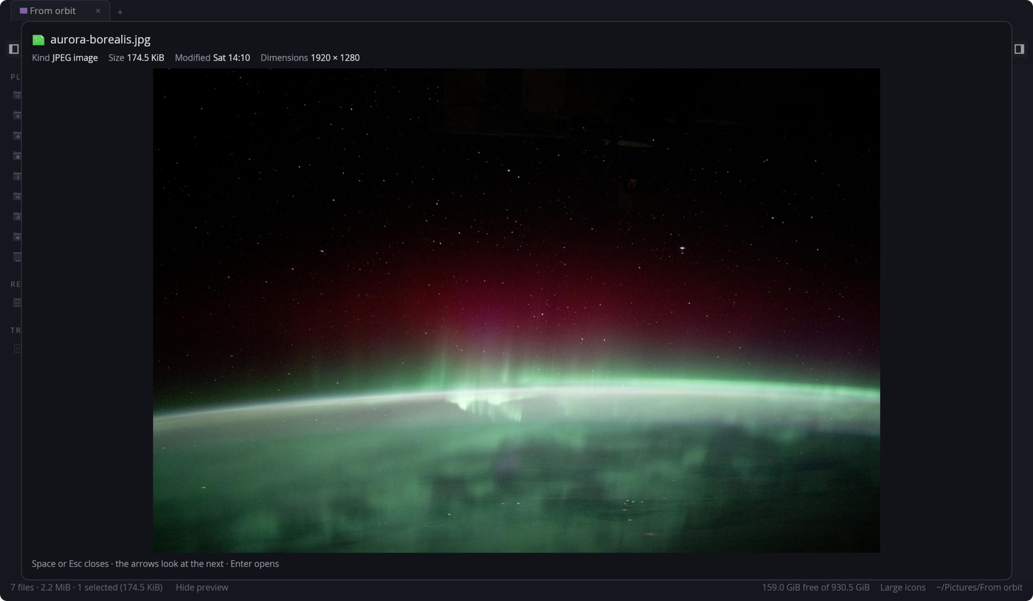
Task: Click the aurora preview image
Action: coord(516,311)
